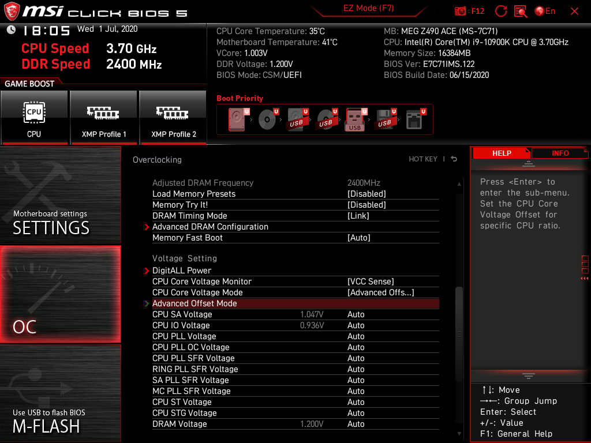Enable XMP Profile 1
Screen dimensions: 591x443
coord(103,117)
